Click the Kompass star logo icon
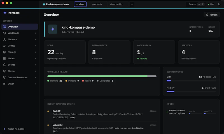Image resolution: width=224 pixels, height=134 pixels. 5,13
